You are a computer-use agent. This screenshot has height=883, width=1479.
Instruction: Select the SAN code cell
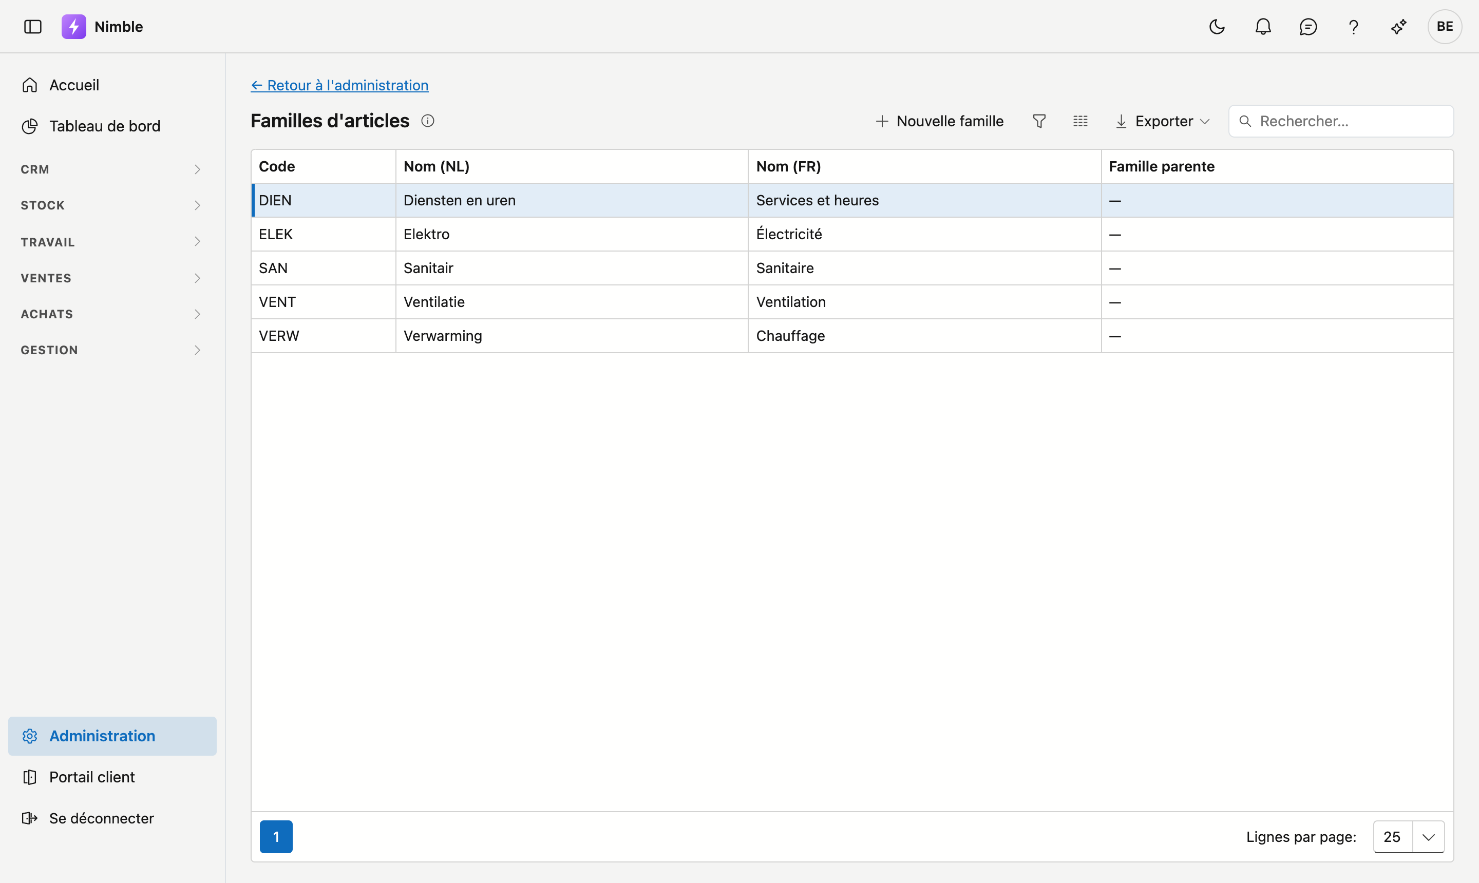click(x=323, y=268)
